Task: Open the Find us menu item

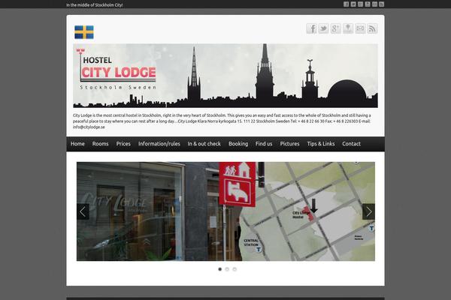Action: coord(264,144)
